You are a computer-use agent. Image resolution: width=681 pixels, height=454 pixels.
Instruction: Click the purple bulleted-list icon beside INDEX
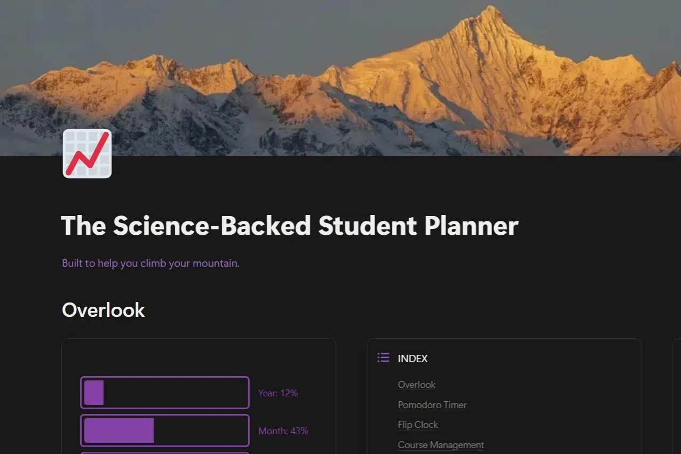[x=383, y=357]
